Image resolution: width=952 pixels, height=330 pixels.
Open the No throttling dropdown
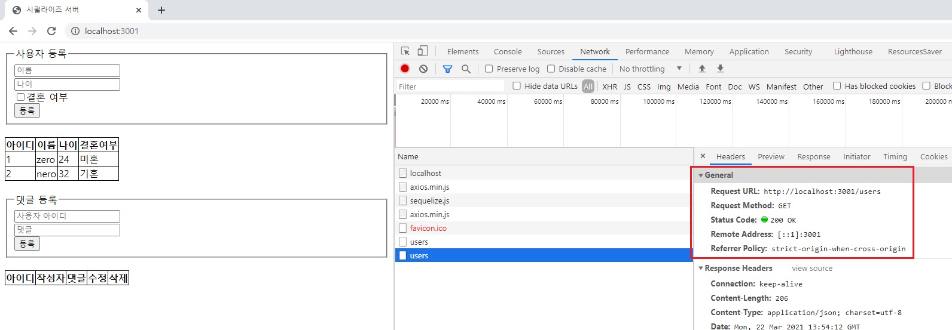(x=650, y=69)
